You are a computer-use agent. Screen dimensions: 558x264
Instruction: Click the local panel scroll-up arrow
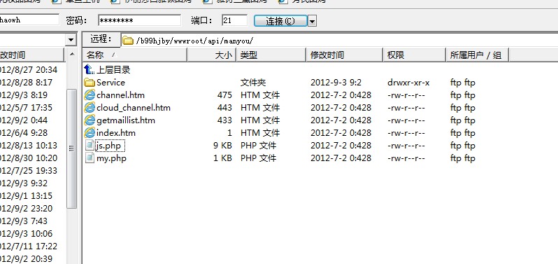tap(72, 55)
